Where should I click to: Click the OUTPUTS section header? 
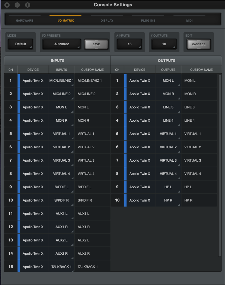pyautogui.click(x=167, y=61)
